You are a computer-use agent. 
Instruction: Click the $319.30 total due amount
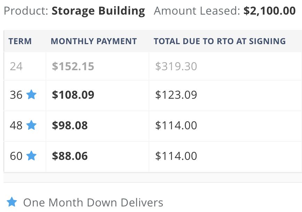176,66
